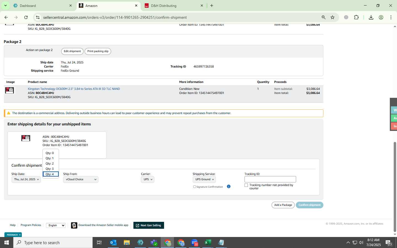Viewport: 397px width, 248px height.
Task: Click Download the Amazon Seller mobile app
Action: [103, 225]
